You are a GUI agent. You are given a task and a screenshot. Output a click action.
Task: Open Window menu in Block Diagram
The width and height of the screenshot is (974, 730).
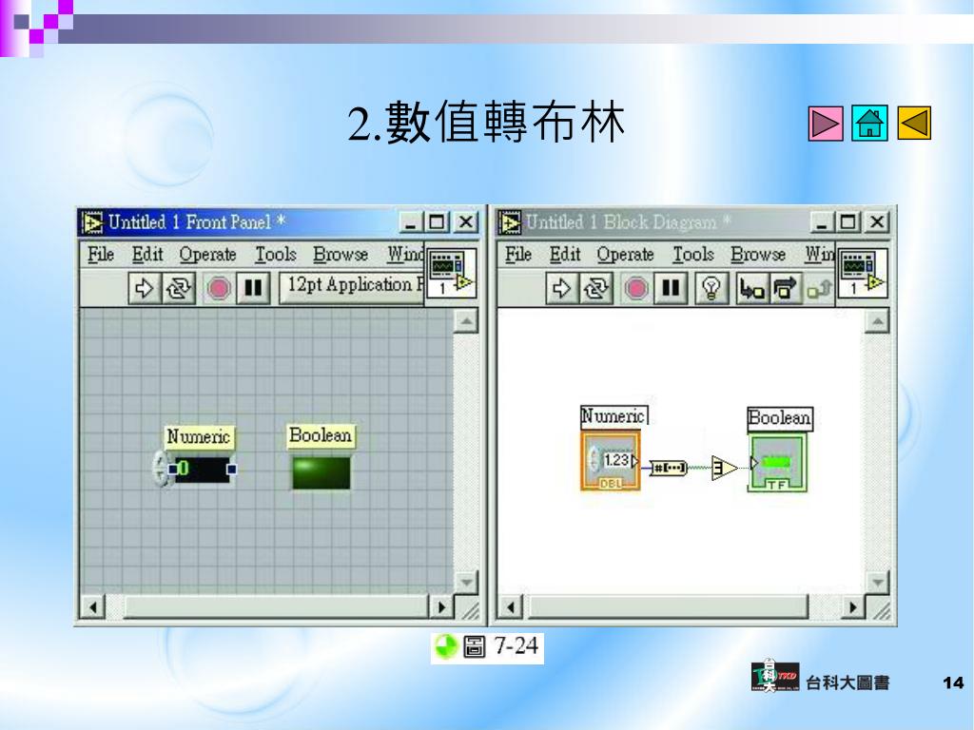click(x=821, y=255)
